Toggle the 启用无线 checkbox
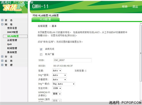This screenshot has width=142, height=105. [x=41, y=49]
